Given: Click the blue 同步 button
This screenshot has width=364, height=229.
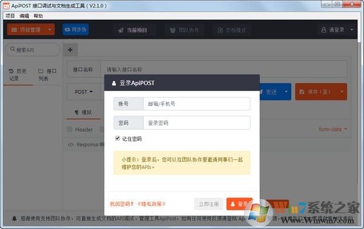Looking at the screenshot, I should point(75,30).
